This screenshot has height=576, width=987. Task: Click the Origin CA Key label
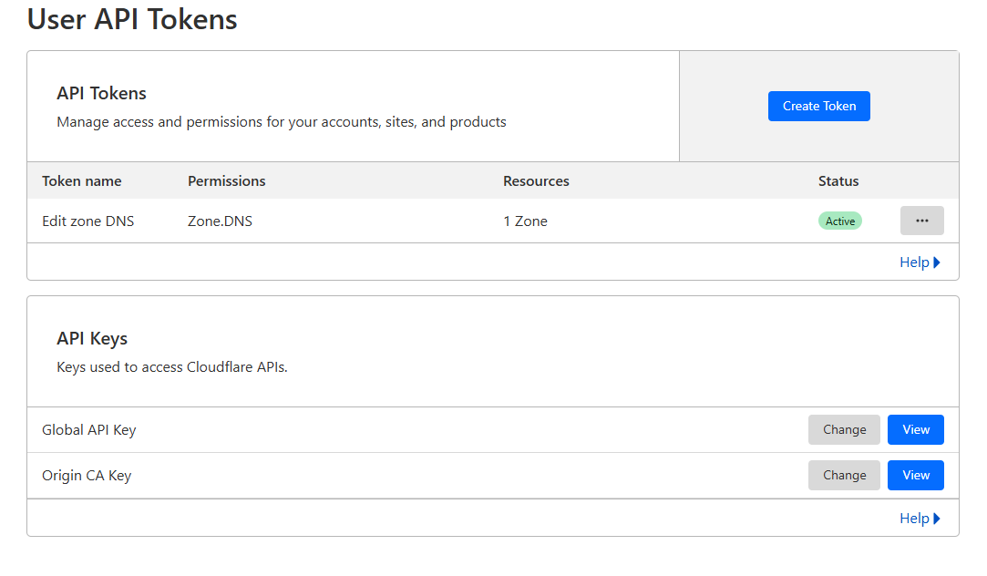tap(87, 476)
